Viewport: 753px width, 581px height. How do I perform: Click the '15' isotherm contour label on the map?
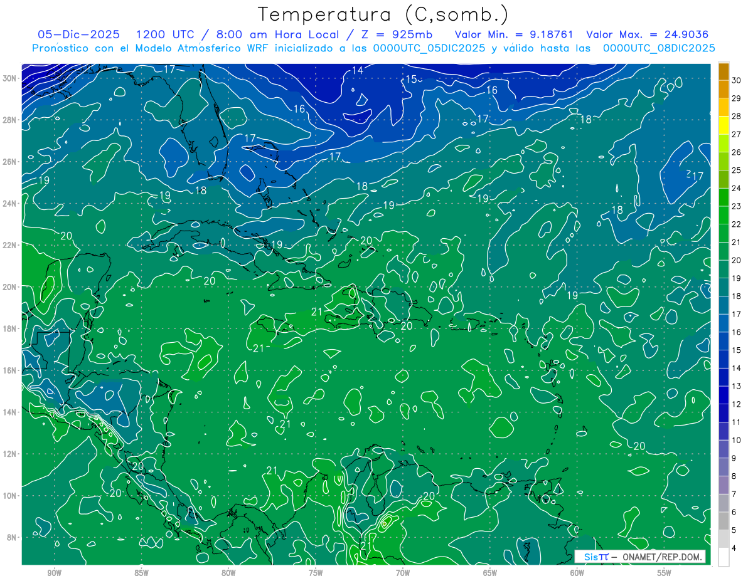tap(411, 79)
